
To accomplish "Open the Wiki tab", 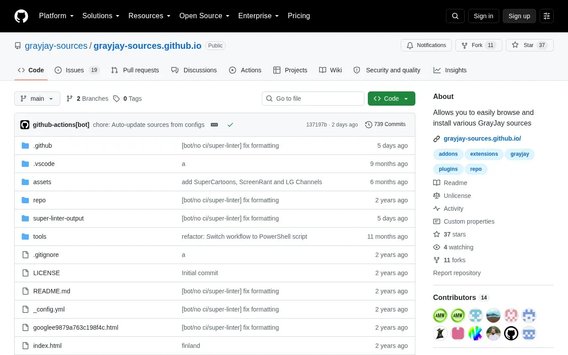I will coord(331,70).
